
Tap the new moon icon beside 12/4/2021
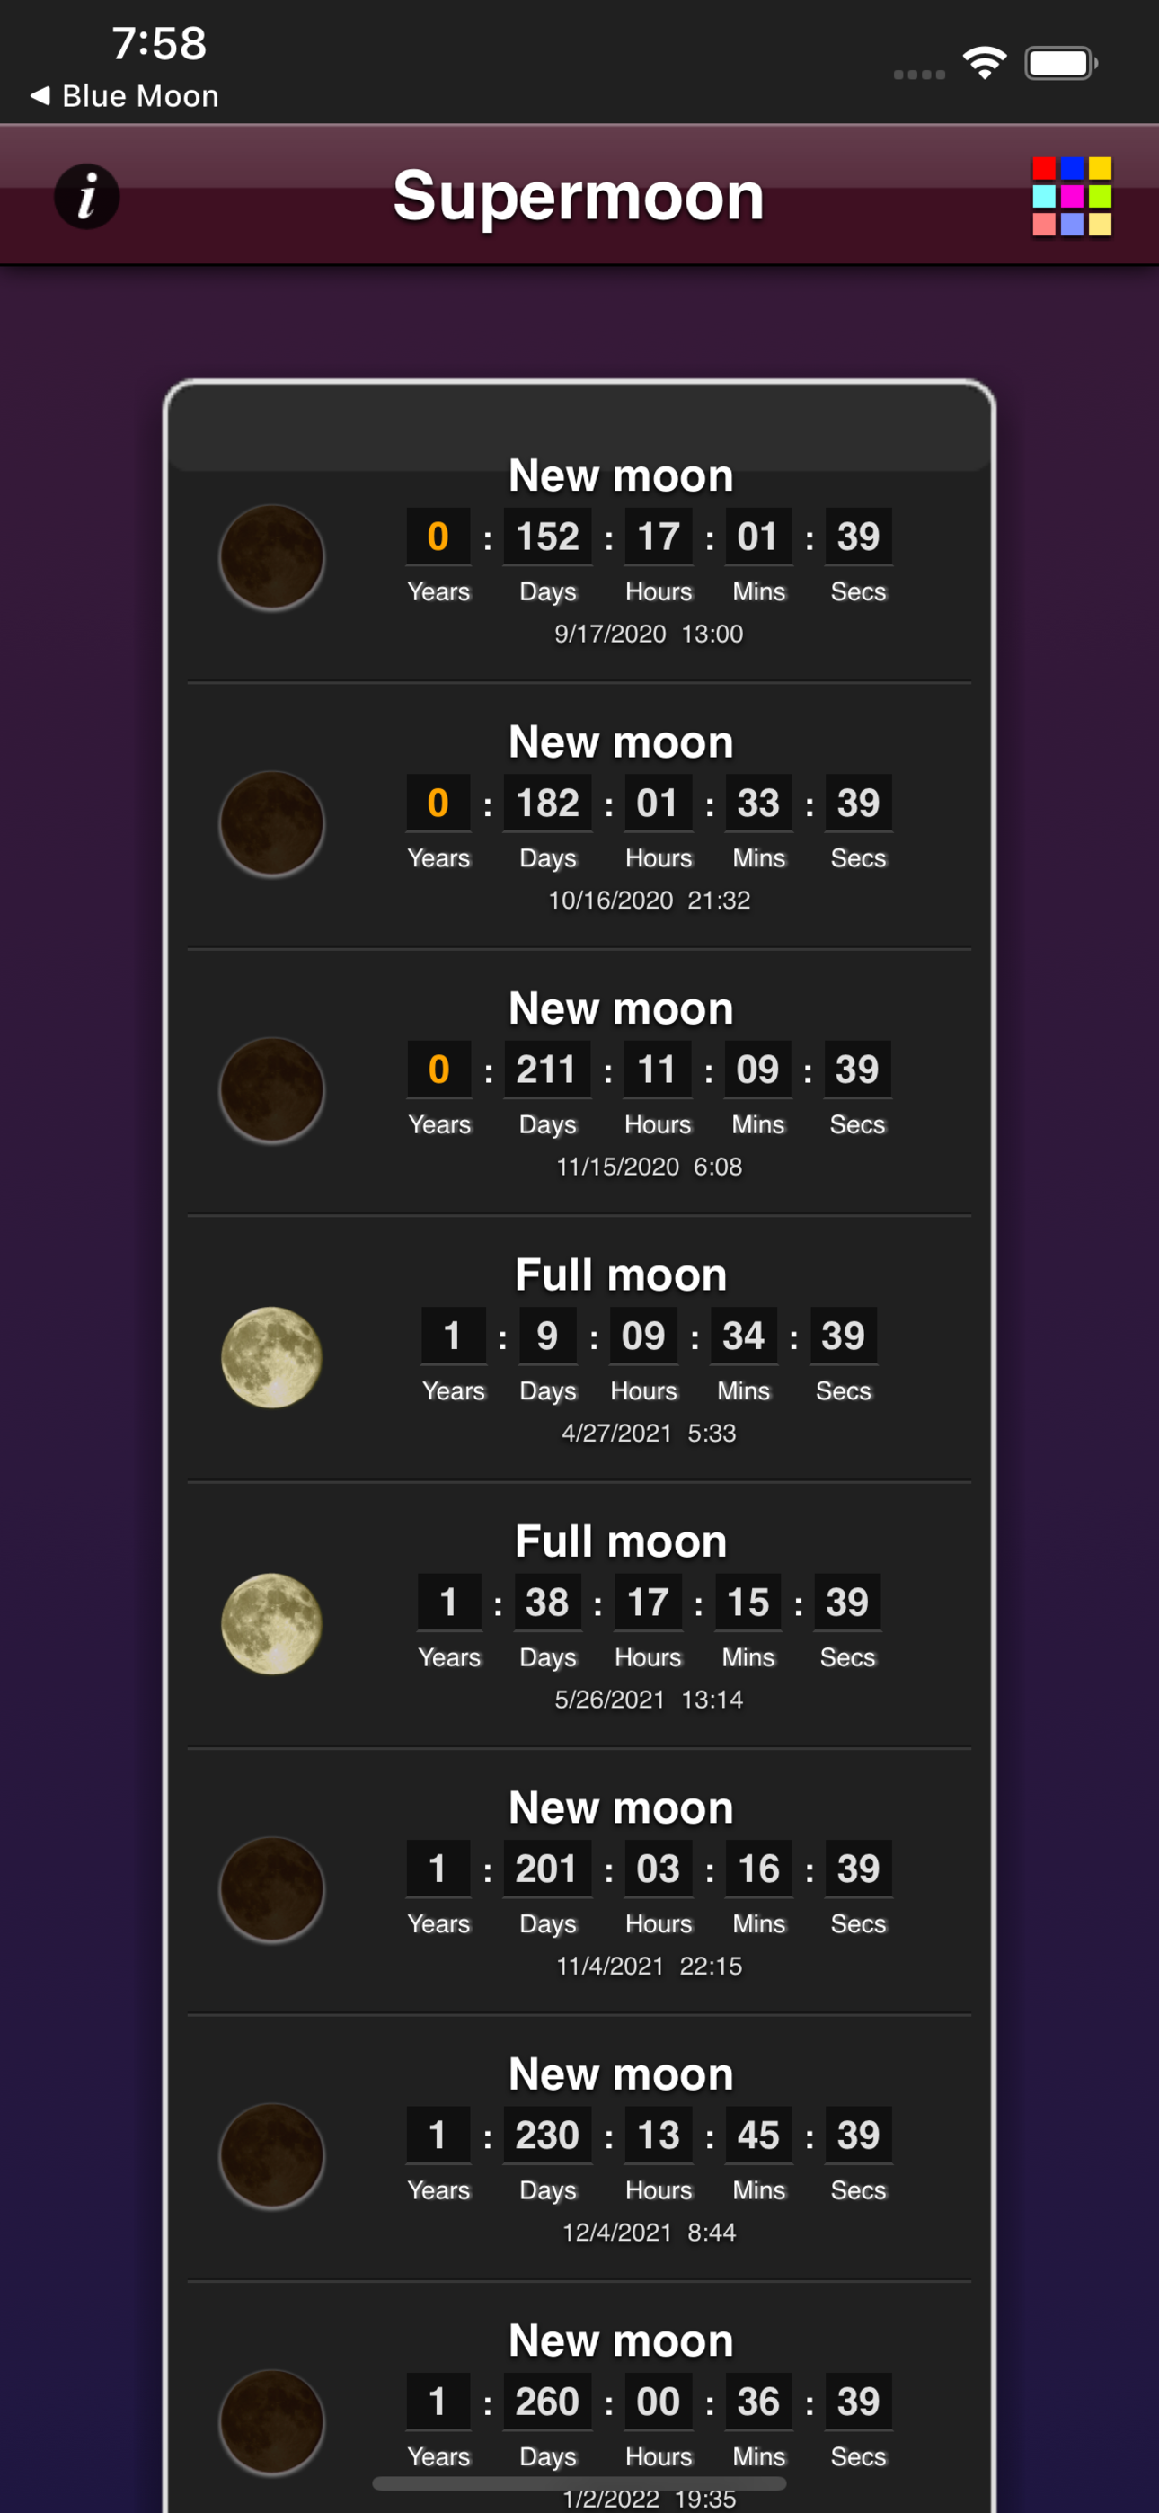[x=273, y=2156]
